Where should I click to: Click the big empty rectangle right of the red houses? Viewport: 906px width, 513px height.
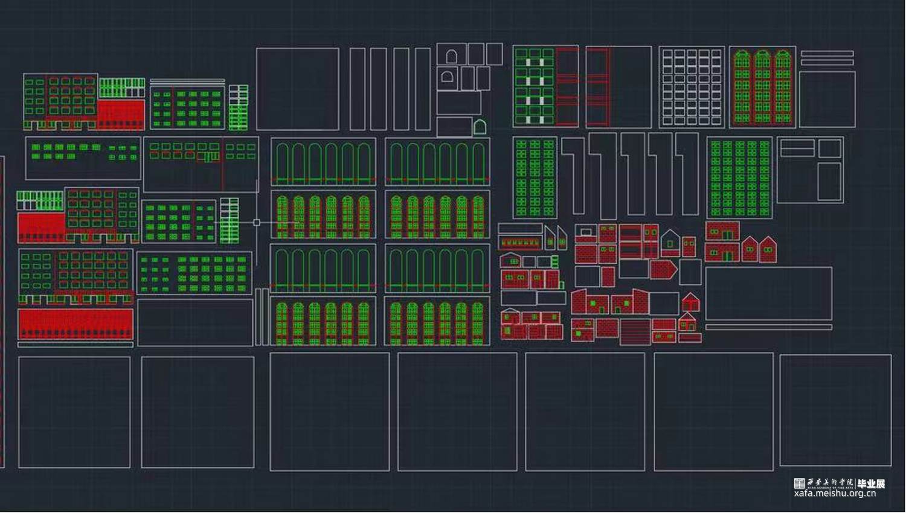click(x=768, y=293)
